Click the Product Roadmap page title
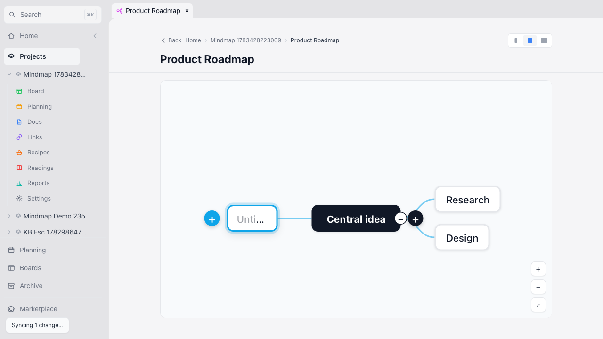603x339 pixels. pyautogui.click(x=207, y=59)
